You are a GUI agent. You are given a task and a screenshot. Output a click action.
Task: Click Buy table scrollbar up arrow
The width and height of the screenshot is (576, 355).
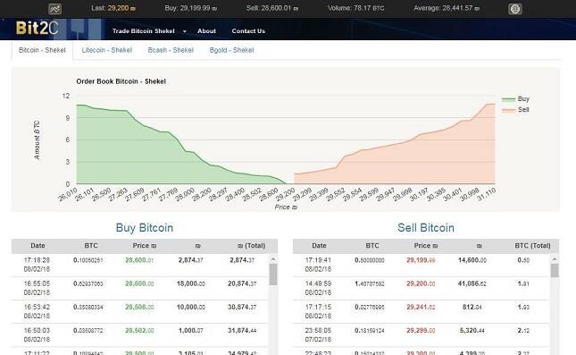(273, 259)
